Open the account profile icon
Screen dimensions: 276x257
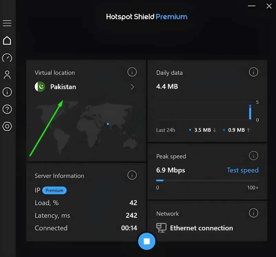click(x=7, y=75)
